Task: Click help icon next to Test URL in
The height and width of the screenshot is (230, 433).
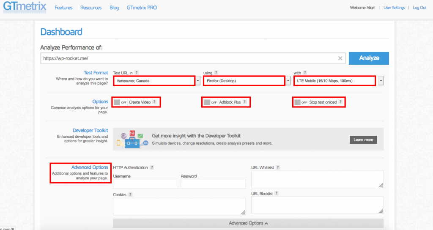Action: coord(137,73)
